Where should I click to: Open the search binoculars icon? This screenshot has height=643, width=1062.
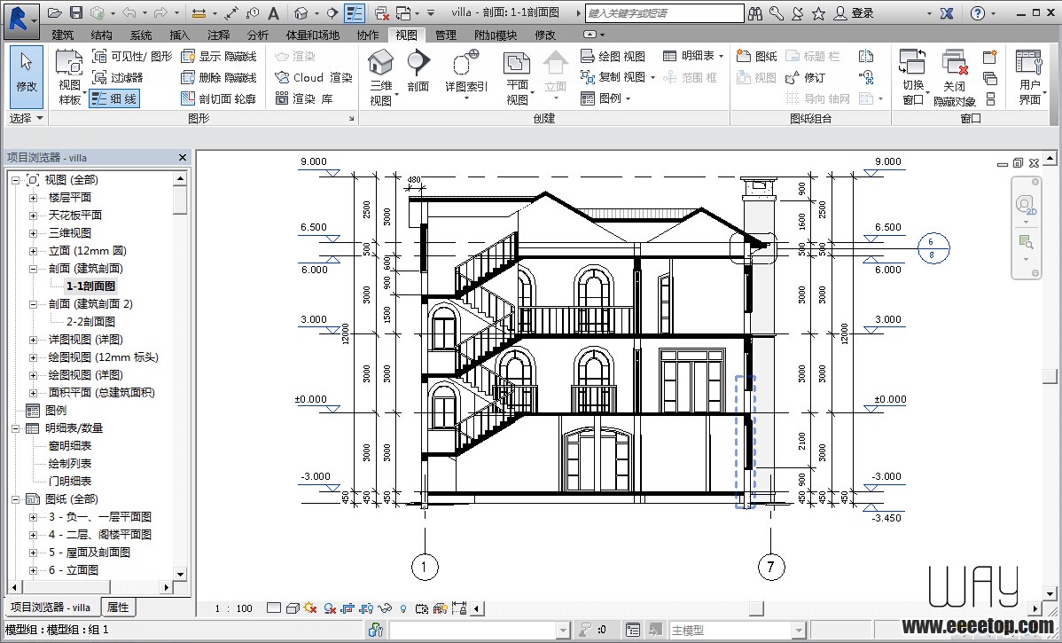tap(755, 13)
